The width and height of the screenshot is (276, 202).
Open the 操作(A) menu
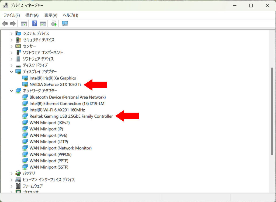pyautogui.click(x=32, y=15)
